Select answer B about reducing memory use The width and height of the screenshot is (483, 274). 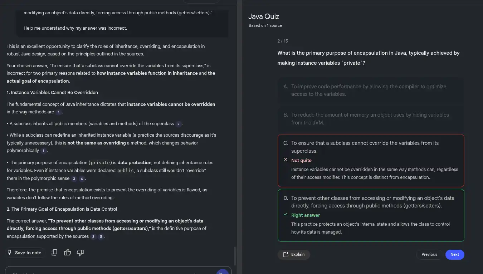371,118
